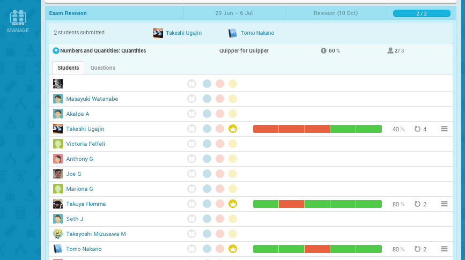This screenshot has height=260, width=465.
Task: Click book icon in Tomo Nakano's row
Action: [x=192, y=249]
